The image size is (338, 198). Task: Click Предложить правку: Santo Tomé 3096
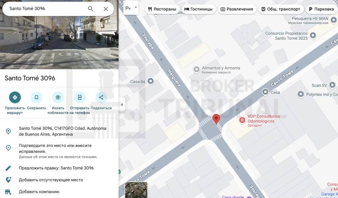tap(56, 168)
